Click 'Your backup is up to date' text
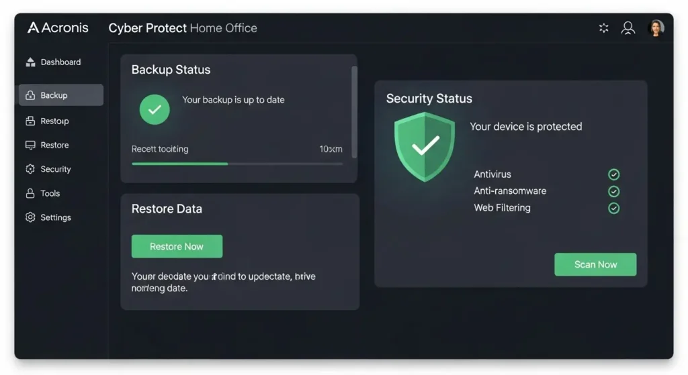Image resolution: width=688 pixels, height=375 pixels. [x=233, y=100]
